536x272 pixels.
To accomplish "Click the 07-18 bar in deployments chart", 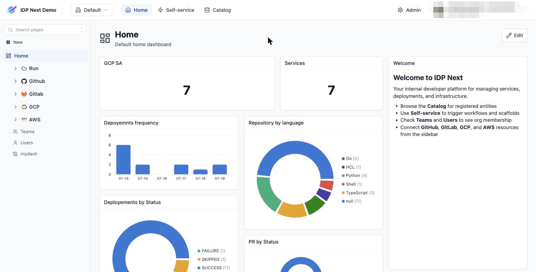I will (200, 172).
